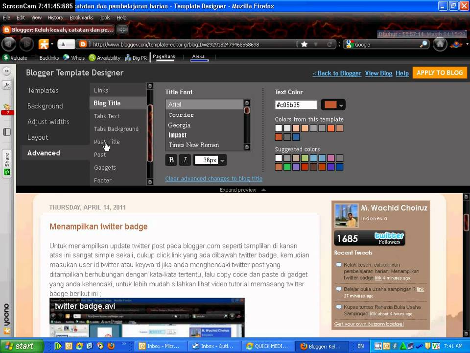This screenshot has width=470, height=353.
Task: Click Clear advanced changes to blog title
Action: tap(214, 178)
